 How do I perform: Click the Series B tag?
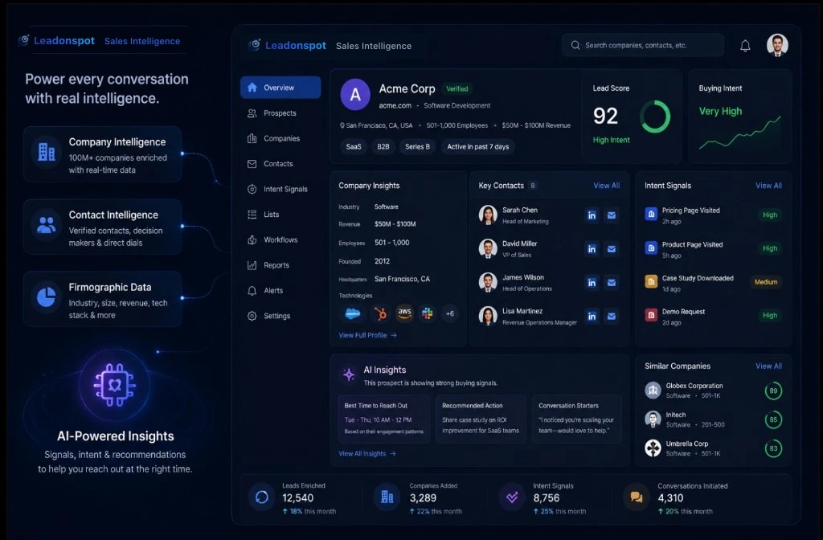(x=417, y=146)
